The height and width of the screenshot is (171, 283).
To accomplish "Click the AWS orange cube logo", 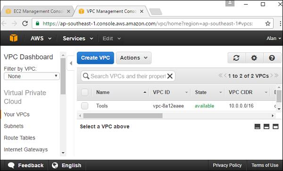I will pos(14,38).
